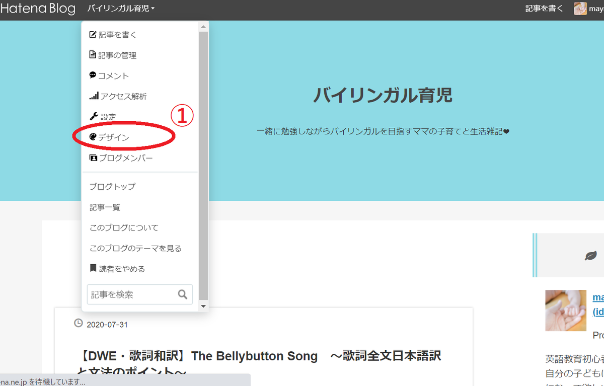Click the blog subtitle text under the title
The height and width of the screenshot is (386, 604).
pos(383,132)
